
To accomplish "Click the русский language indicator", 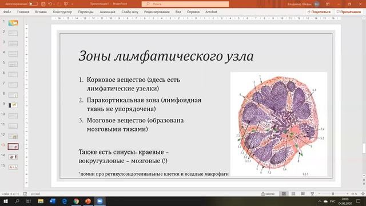I will click(x=35, y=194).
